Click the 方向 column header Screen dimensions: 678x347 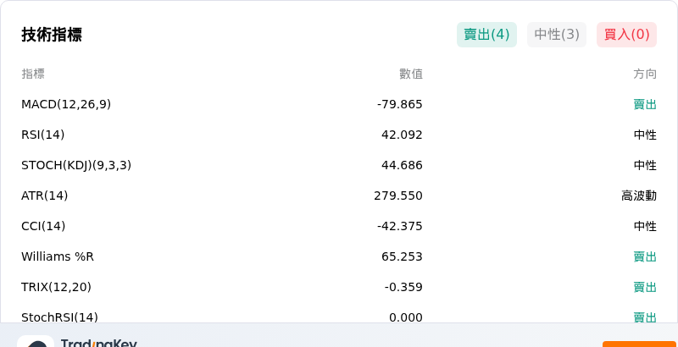[x=645, y=74]
